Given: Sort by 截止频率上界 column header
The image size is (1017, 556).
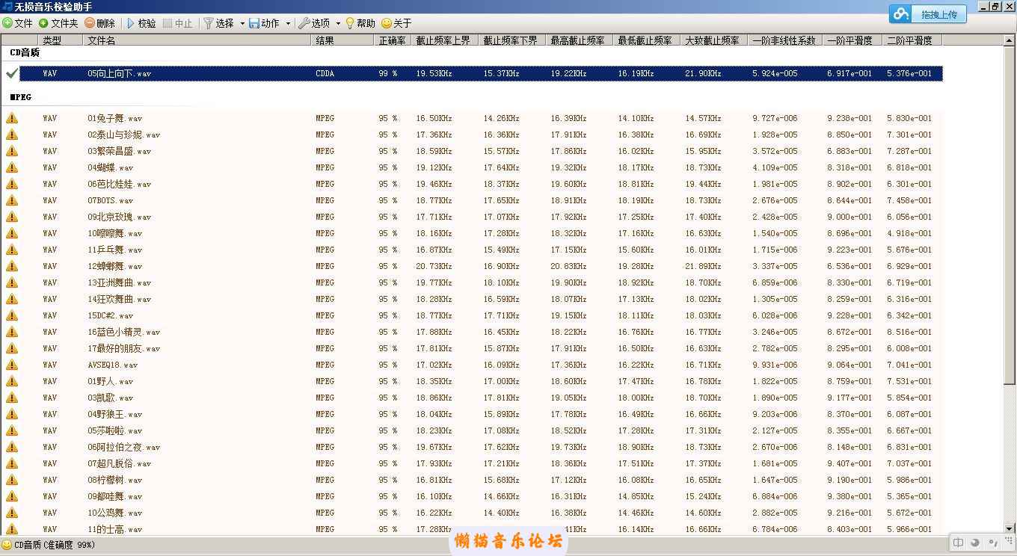Looking at the screenshot, I should (445, 40).
